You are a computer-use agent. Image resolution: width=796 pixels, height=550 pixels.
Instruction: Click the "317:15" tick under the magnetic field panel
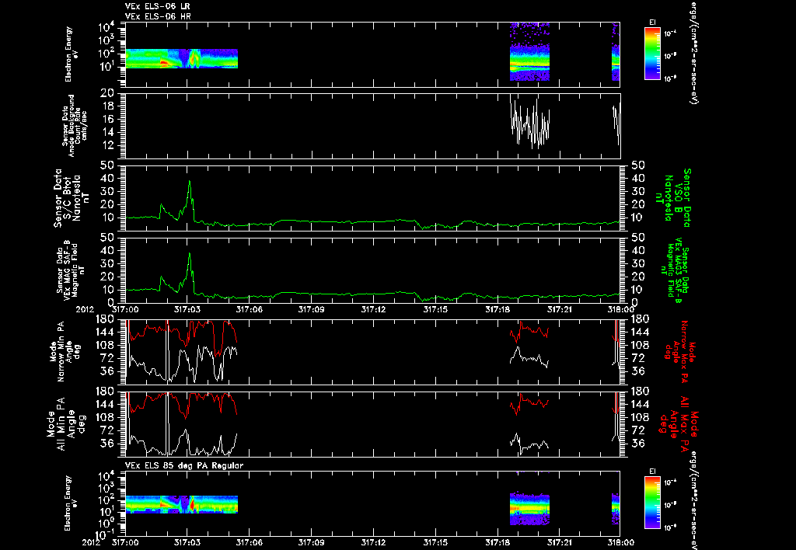[x=435, y=309]
